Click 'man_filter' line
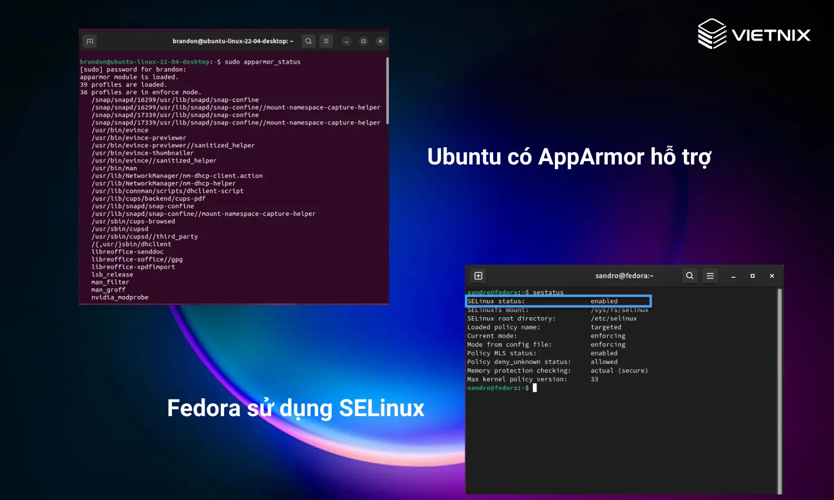This screenshot has width=834, height=500. tap(110, 282)
